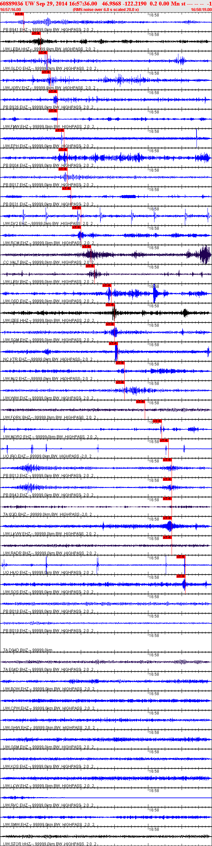Select the UW LKVW EHZ station label

(x=49, y=533)
